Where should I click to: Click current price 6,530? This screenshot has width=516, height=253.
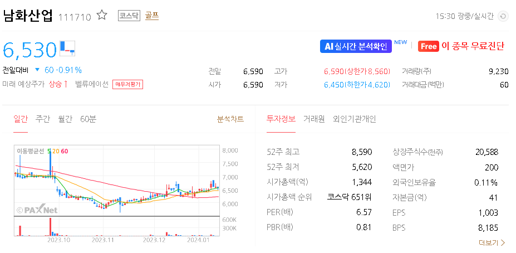click(x=30, y=50)
